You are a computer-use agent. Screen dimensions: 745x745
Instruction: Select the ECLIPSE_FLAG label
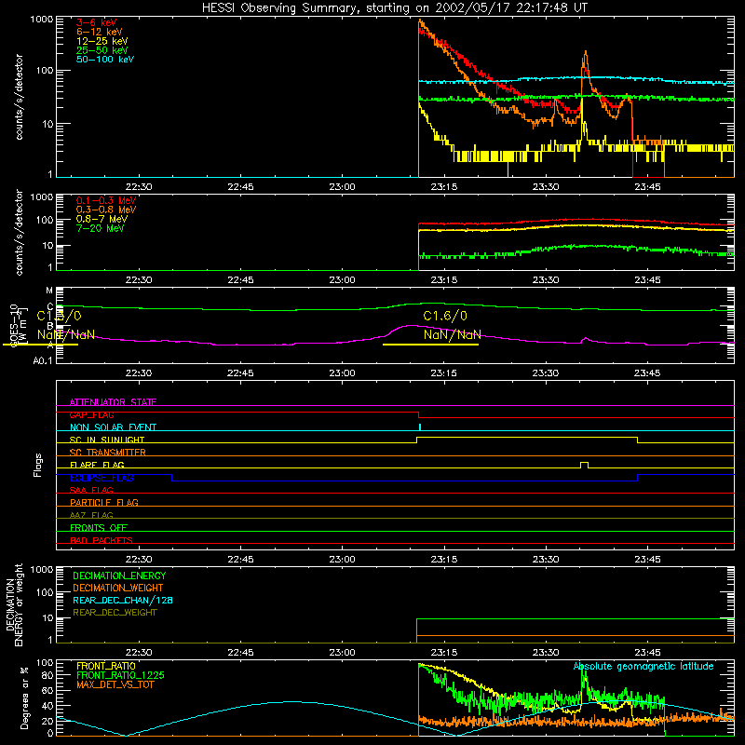coord(102,478)
